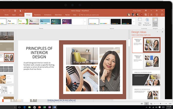Select the fourth design idea at bottom of pane
Image resolution: width=173 pixels, height=109 pixels.
tap(146, 93)
